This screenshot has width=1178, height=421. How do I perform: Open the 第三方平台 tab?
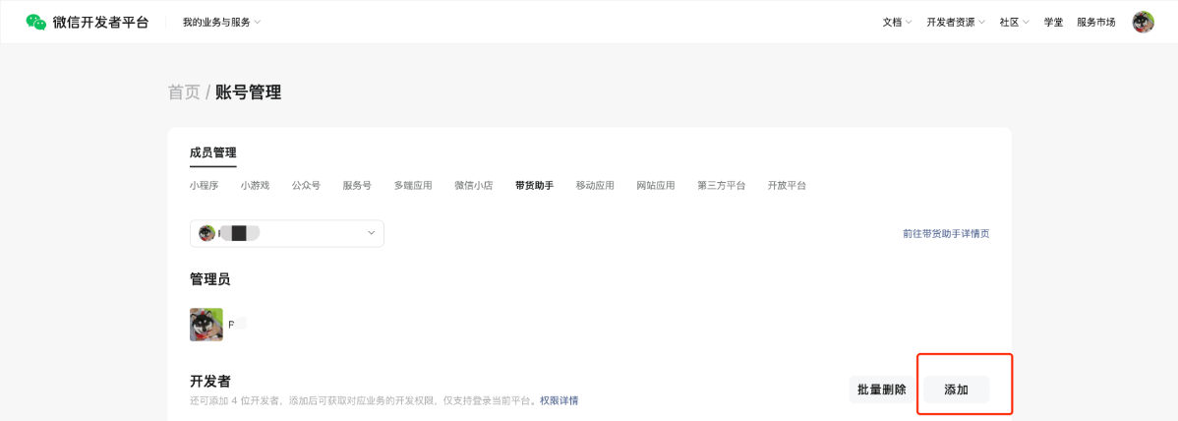coord(721,185)
